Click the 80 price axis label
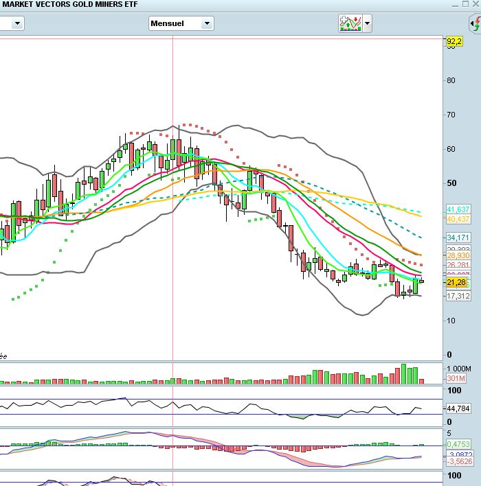 point(451,80)
